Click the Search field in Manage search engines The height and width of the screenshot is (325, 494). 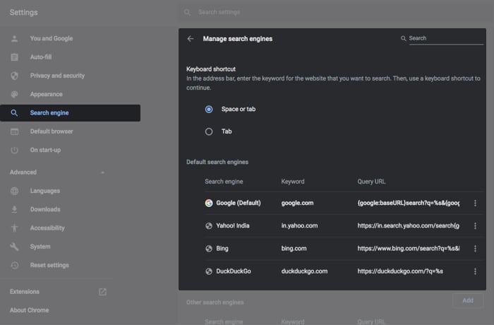tap(446, 38)
